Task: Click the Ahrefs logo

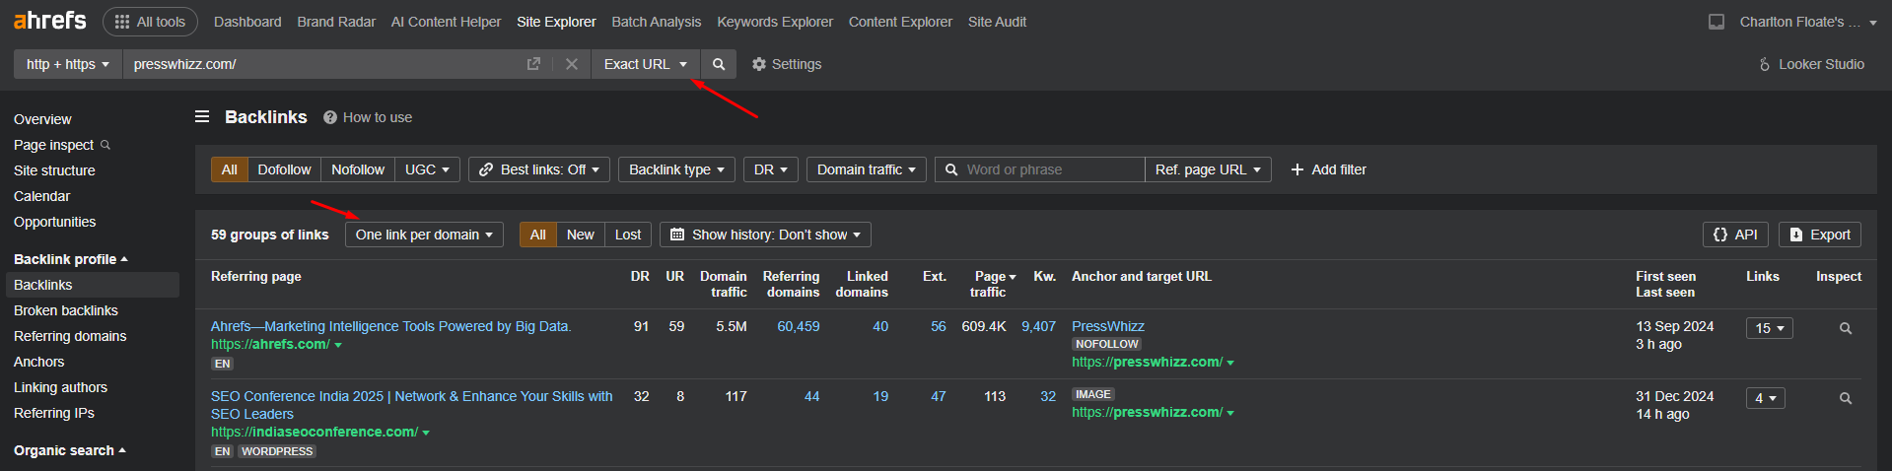Action: (x=50, y=21)
